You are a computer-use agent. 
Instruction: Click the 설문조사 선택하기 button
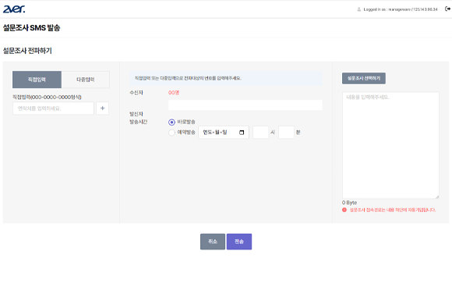pyautogui.click(x=364, y=78)
